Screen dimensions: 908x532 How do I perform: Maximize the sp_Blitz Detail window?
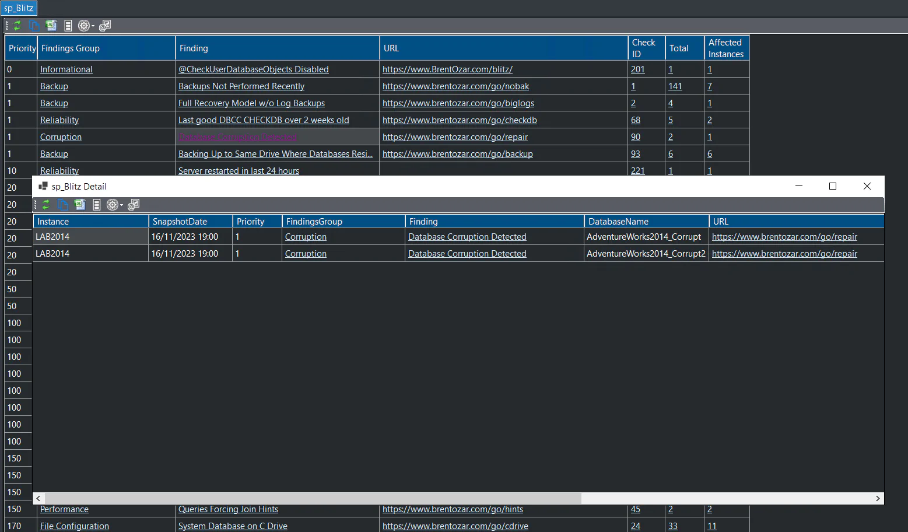point(833,186)
